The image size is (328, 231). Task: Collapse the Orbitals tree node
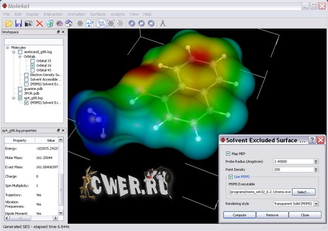(20, 57)
